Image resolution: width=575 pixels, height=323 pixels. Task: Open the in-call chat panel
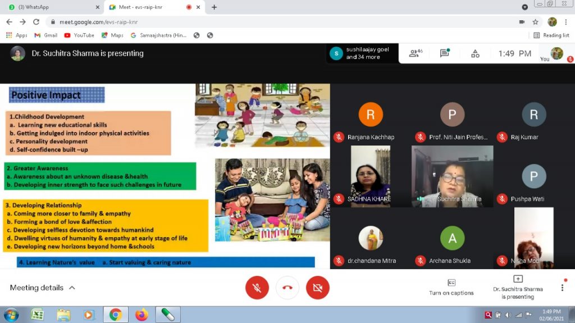point(445,53)
